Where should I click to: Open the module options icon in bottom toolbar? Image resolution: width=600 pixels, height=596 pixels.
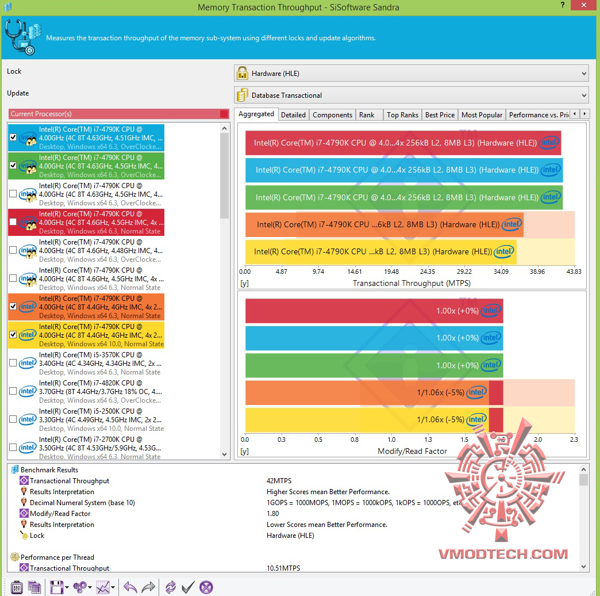point(17,587)
